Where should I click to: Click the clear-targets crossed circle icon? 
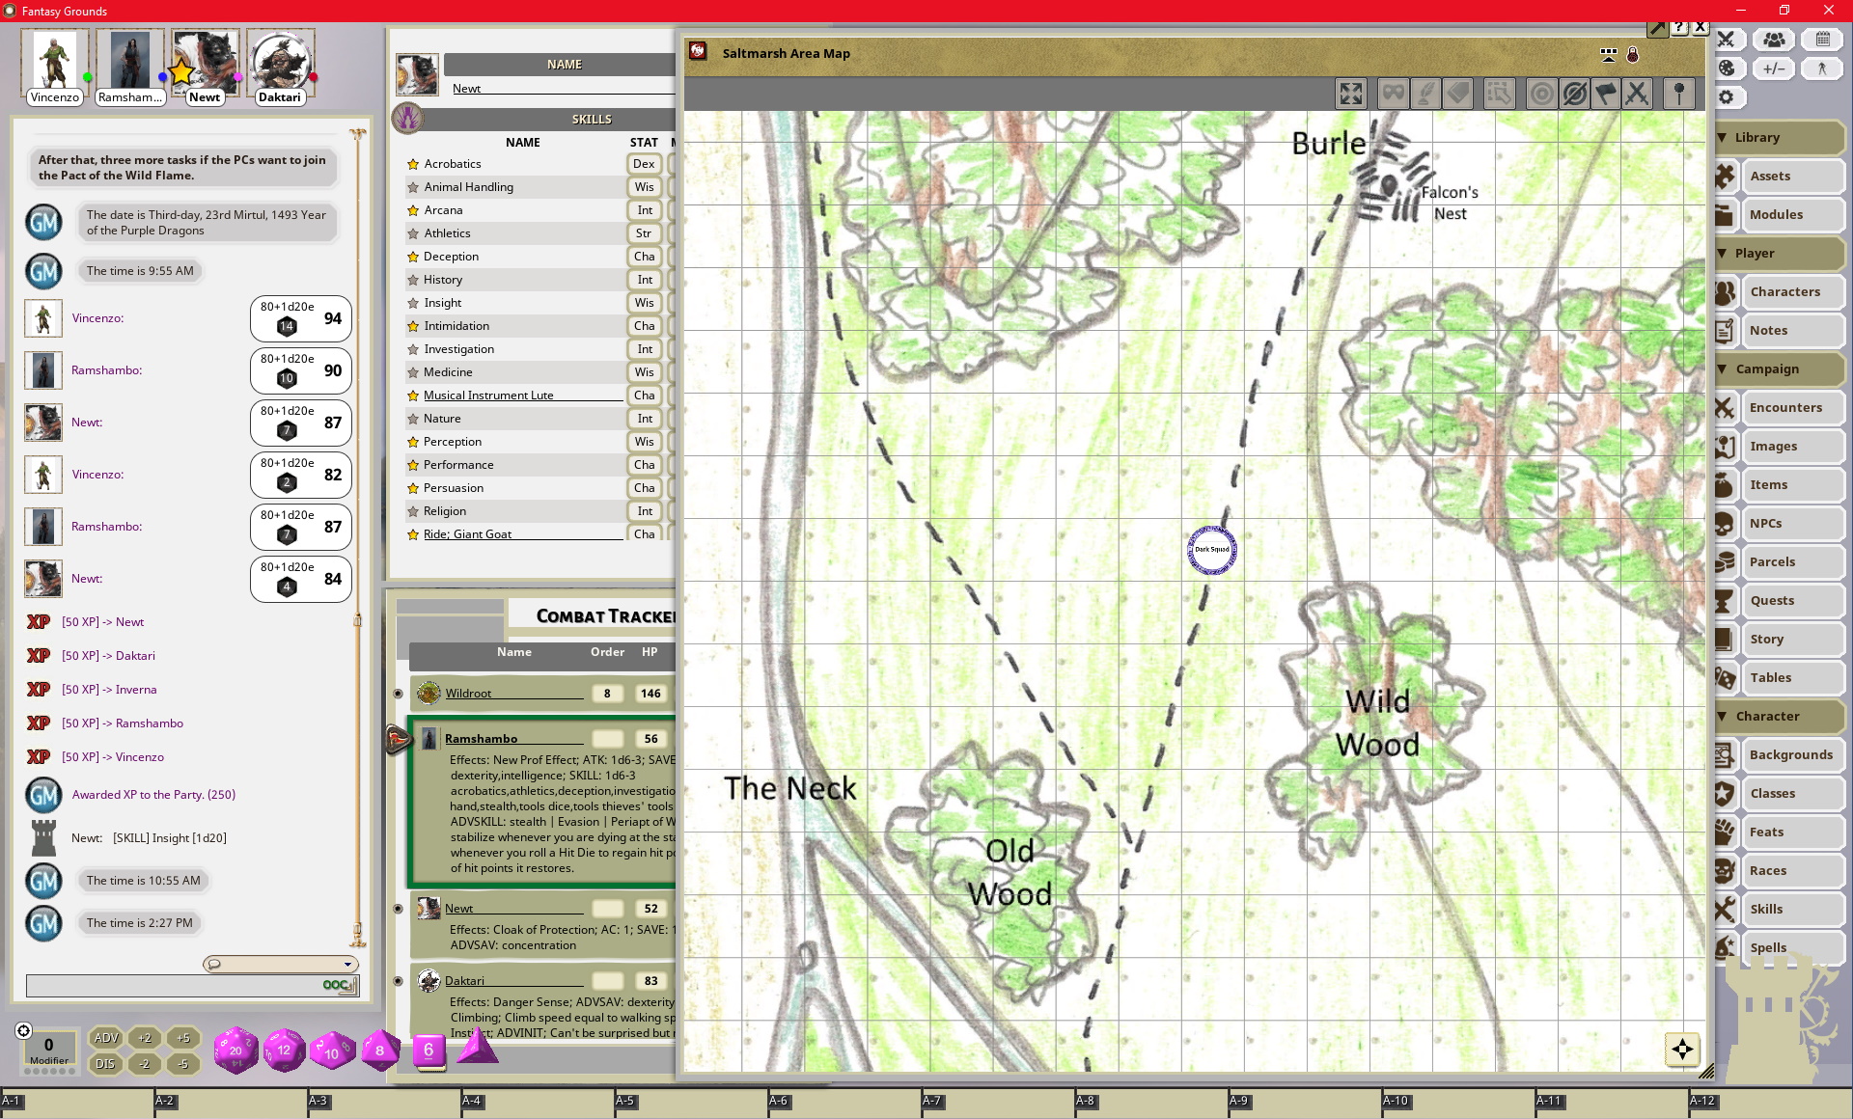(1574, 94)
